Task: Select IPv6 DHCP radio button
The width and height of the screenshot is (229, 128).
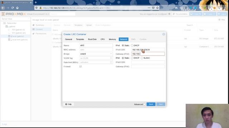Action: point(132,58)
